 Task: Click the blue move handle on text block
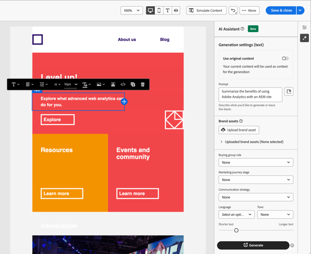click(124, 102)
